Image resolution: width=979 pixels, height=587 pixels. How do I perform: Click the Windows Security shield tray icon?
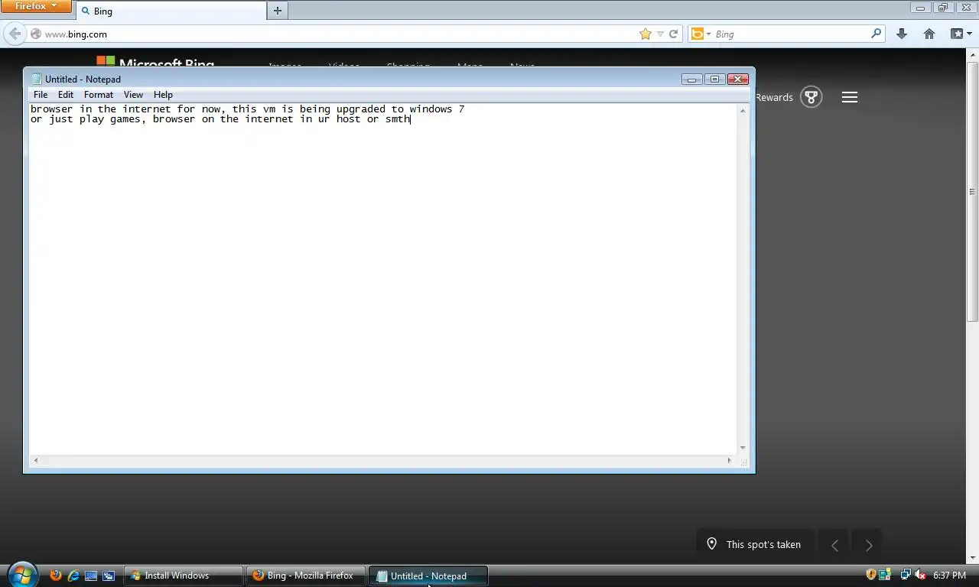(870, 575)
